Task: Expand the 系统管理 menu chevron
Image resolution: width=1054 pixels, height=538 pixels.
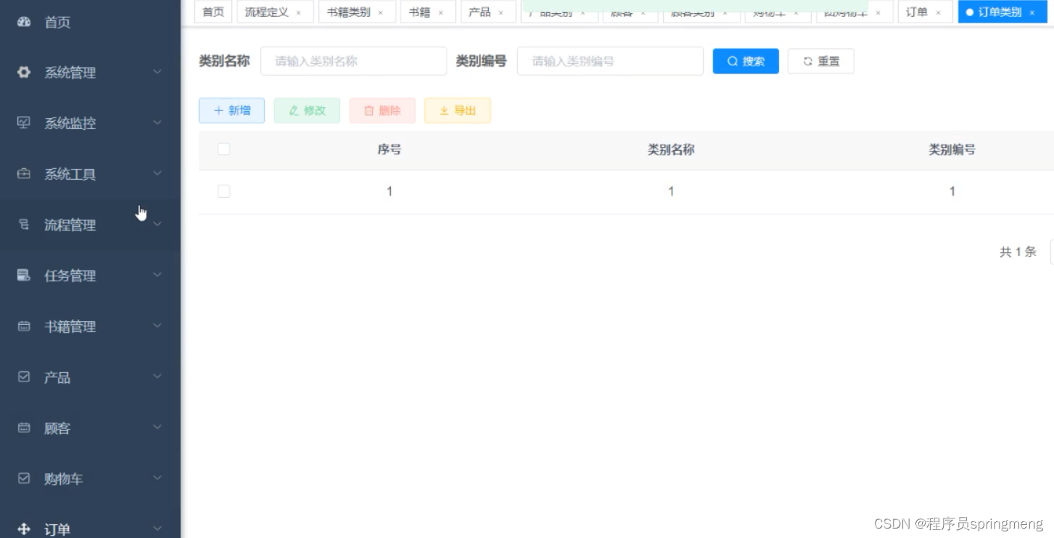Action: pyautogui.click(x=157, y=72)
